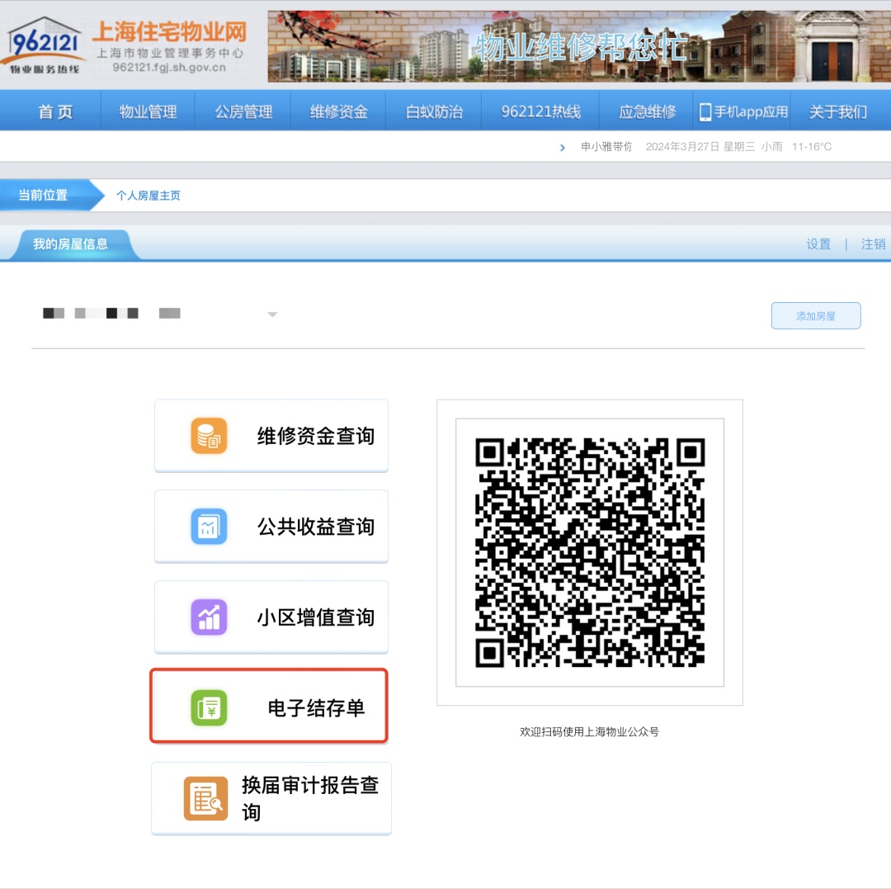Click the purple growth chart icon for 小区增值查询

209,617
